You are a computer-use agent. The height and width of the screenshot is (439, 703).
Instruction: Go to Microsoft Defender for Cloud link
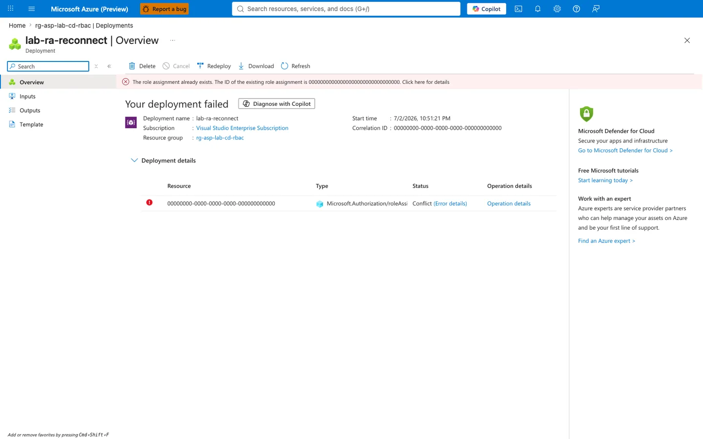pyautogui.click(x=625, y=150)
